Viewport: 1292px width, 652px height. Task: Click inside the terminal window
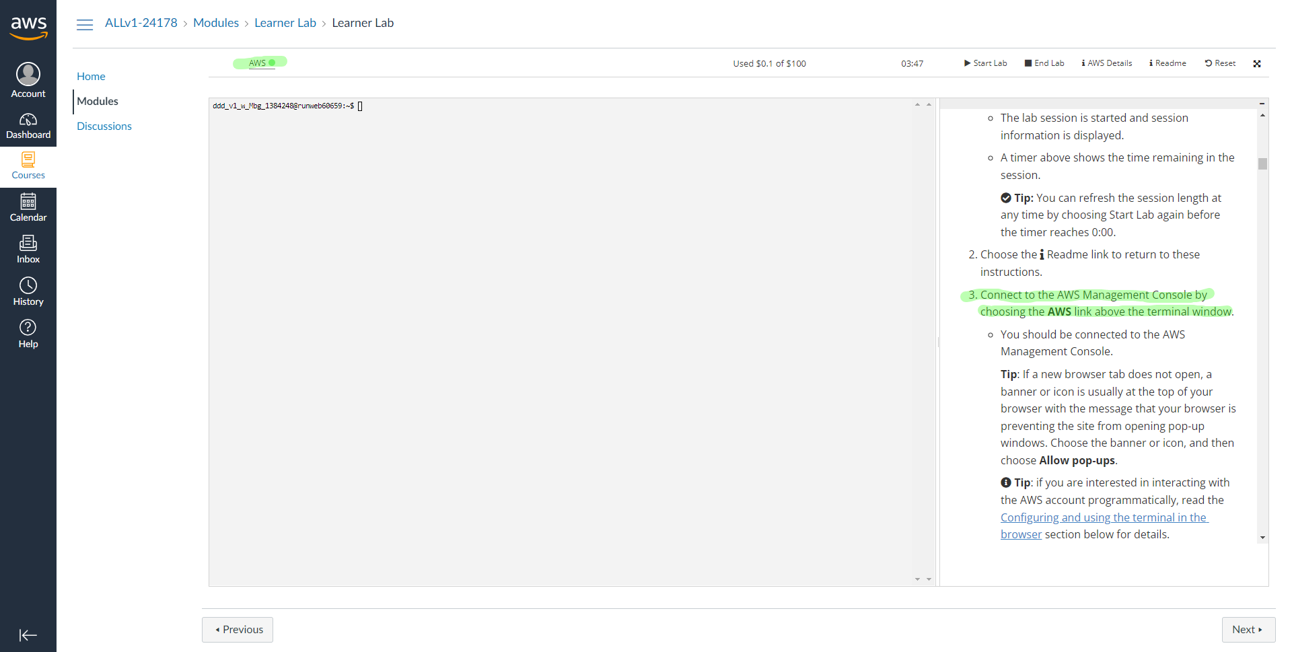pos(559,336)
